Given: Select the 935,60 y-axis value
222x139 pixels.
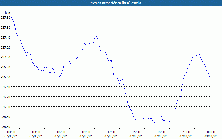Looking at the screenshot, I should click(5, 127).
